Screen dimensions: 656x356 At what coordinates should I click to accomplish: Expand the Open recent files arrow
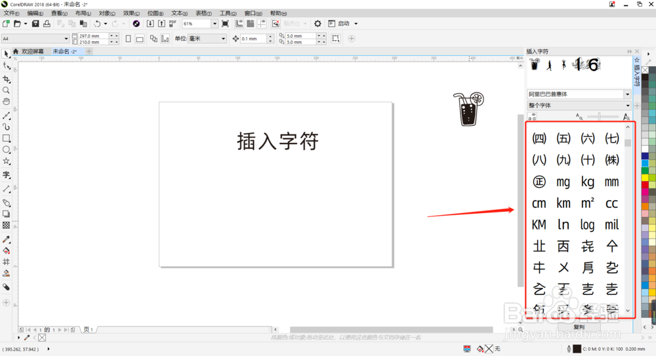click(26, 24)
